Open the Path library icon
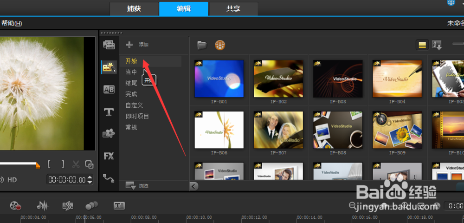This screenshot has width=464, height=223. [x=109, y=178]
